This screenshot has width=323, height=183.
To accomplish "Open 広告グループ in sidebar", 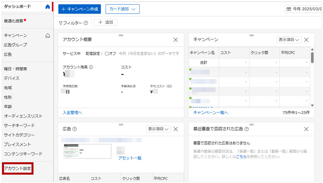I will coord(16,45).
